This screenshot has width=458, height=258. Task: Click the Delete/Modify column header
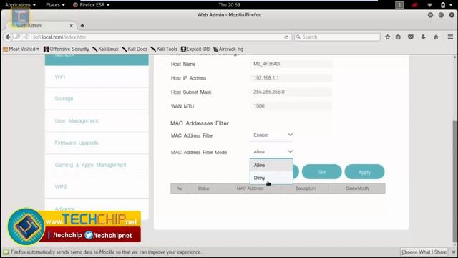(357, 188)
